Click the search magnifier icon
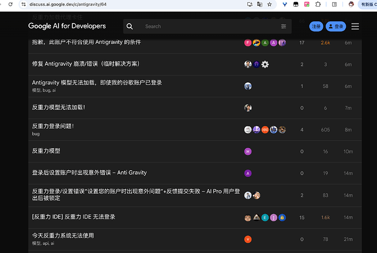This screenshot has height=253, width=377. (x=130, y=26)
